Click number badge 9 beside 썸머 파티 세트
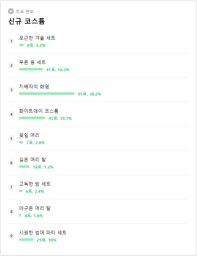 click(11, 236)
